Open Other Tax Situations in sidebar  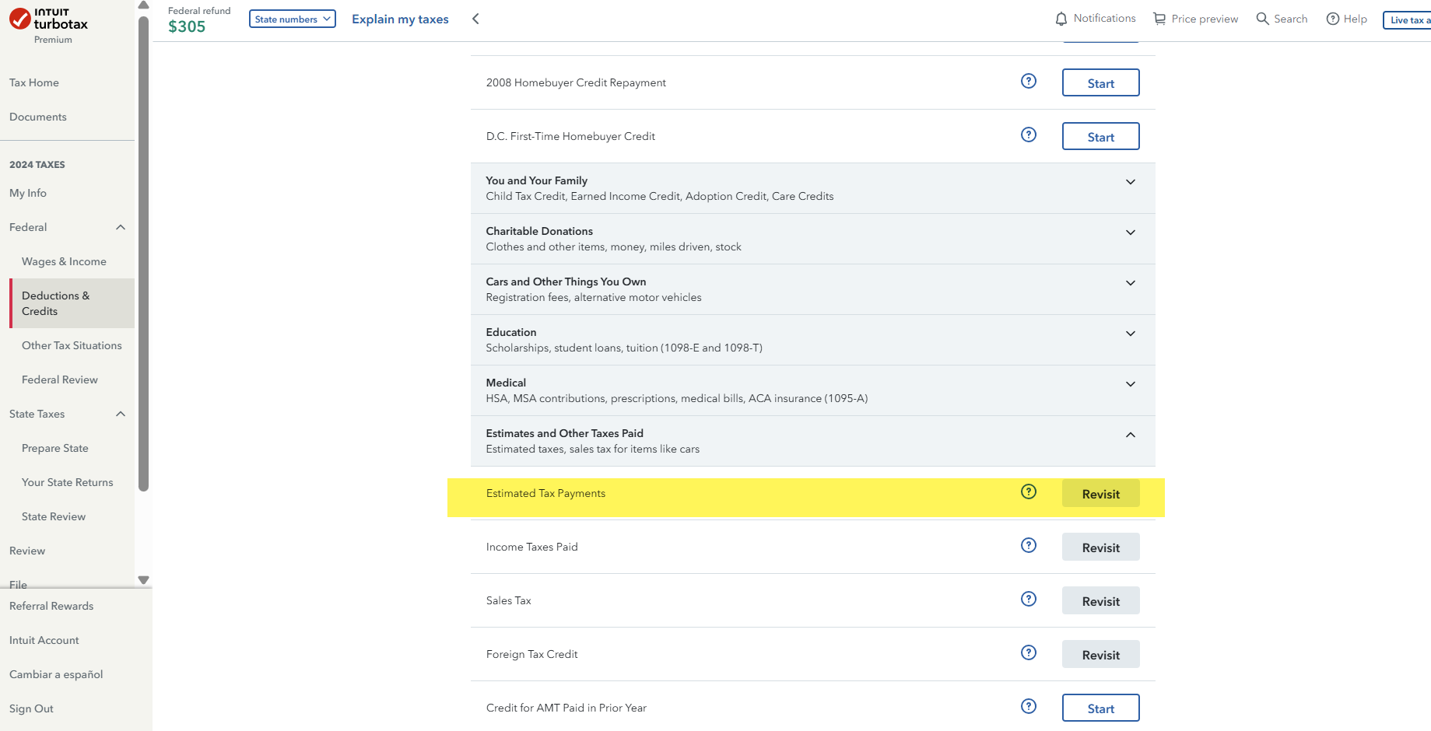point(72,345)
